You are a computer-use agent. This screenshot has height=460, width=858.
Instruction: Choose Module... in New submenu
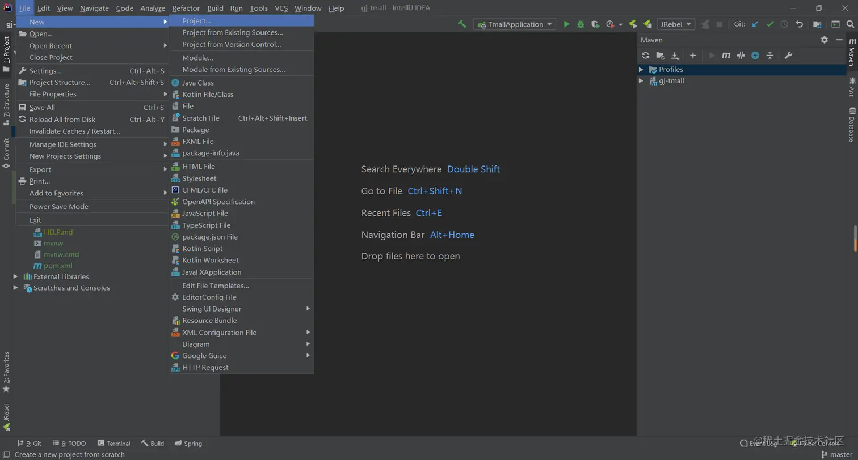tap(242, 58)
